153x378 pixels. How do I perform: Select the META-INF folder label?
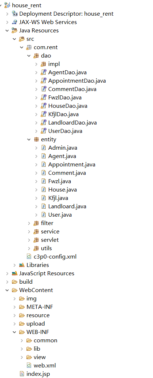click(x=40, y=307)
